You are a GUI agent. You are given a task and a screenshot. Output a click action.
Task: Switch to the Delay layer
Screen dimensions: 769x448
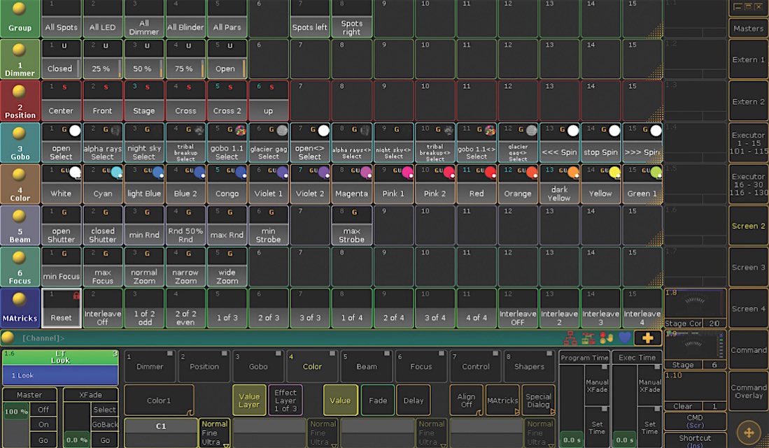(x=414, y=400)
